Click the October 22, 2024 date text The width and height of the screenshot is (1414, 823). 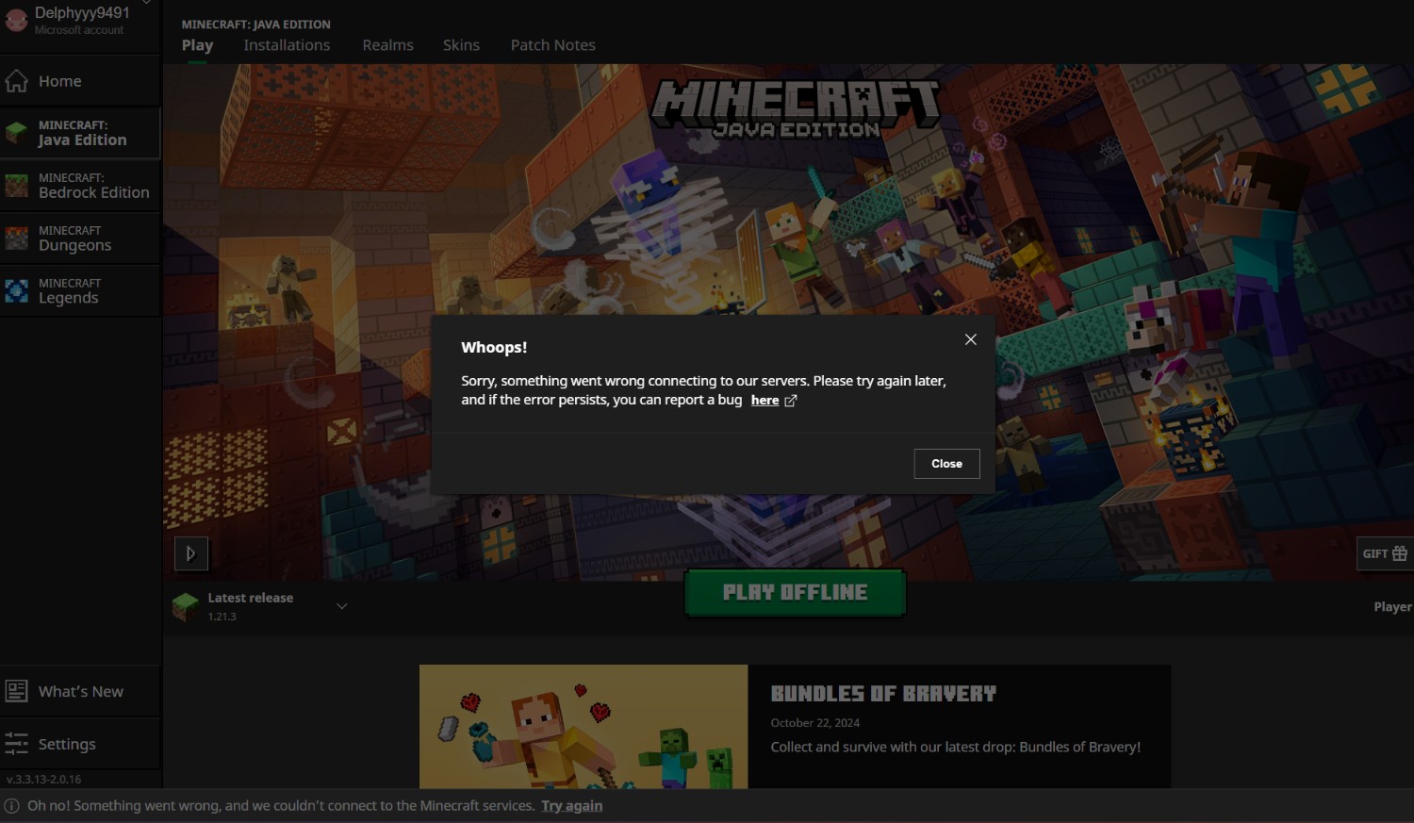point(814,723)
